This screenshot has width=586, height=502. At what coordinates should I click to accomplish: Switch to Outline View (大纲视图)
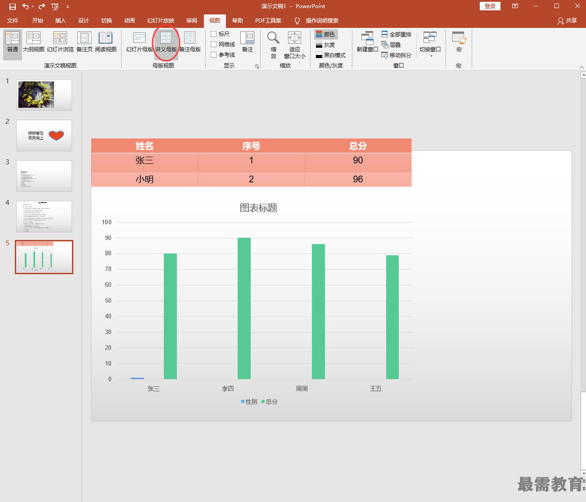point(34,42)
